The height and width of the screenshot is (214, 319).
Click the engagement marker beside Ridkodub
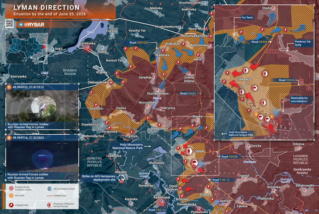click(x=183, y=44)
